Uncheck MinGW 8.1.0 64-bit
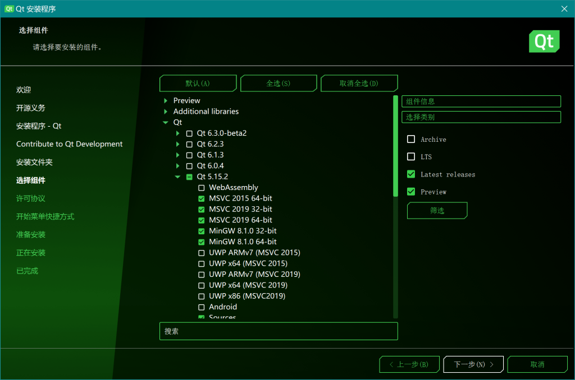Viewport: 575px width, 380px height. point(202,242)
